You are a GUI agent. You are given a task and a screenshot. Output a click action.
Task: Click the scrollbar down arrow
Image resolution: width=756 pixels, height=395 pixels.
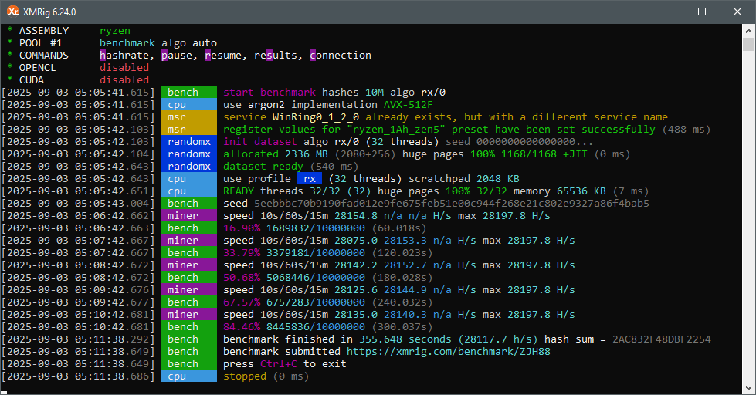748,387
